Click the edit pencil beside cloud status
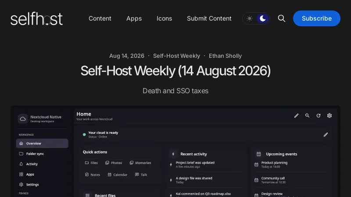Screen dimensions: 351x197 326,134
